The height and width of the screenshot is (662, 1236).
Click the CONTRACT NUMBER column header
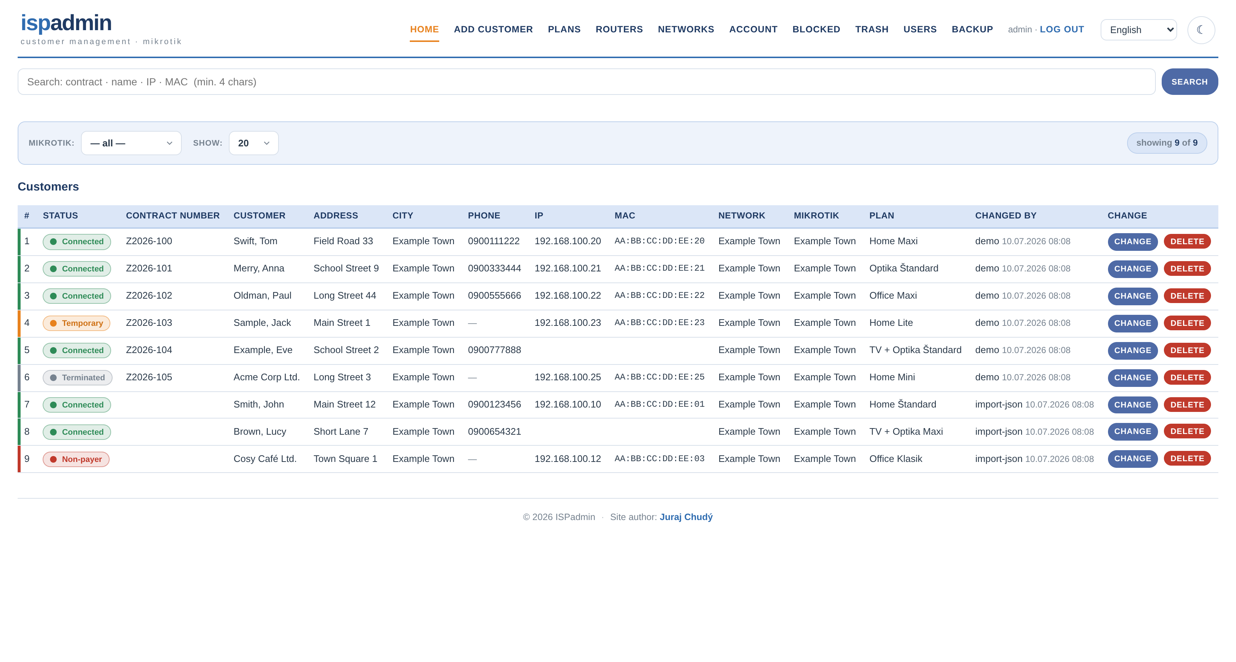173,216
